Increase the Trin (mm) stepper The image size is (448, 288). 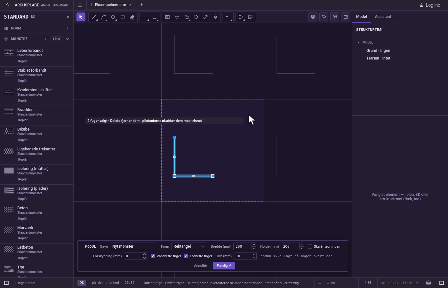[x=254, y=254]
